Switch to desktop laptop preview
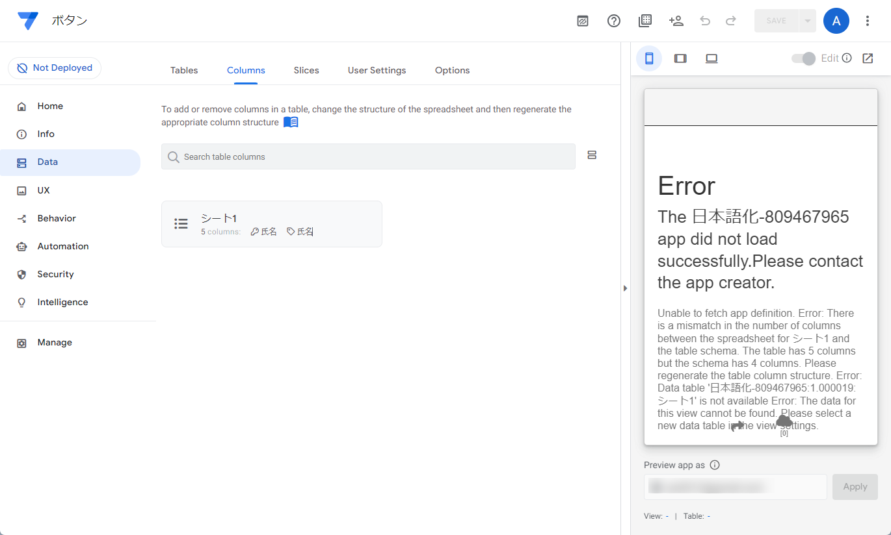891x535 pixels. pos(711,58)
